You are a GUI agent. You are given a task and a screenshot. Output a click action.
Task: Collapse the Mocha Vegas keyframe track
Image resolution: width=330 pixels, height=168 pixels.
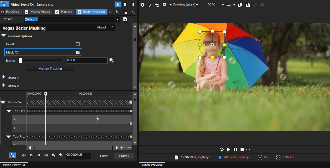(x=3, y=103)
